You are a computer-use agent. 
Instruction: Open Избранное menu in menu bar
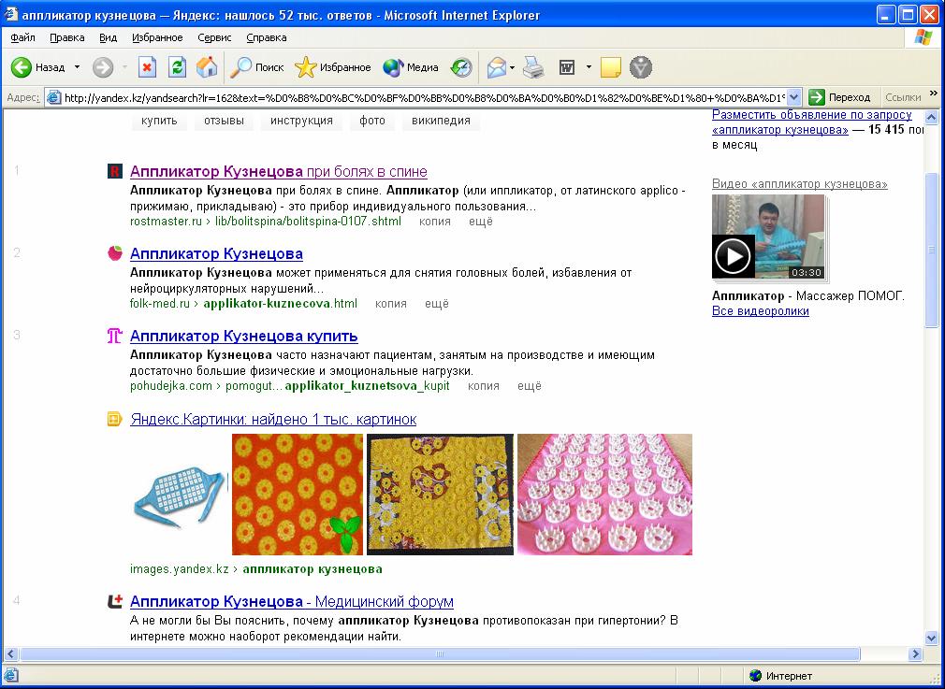coord(157,37)
